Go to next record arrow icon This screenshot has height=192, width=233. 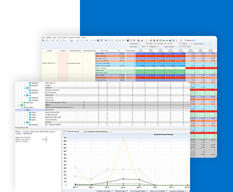point(84,40)
